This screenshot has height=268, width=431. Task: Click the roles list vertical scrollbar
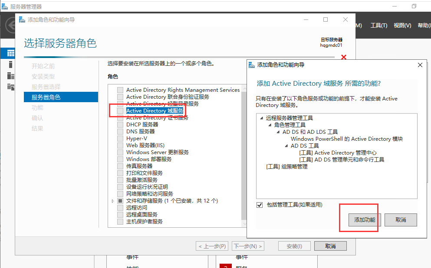click(x=244, y=156)
